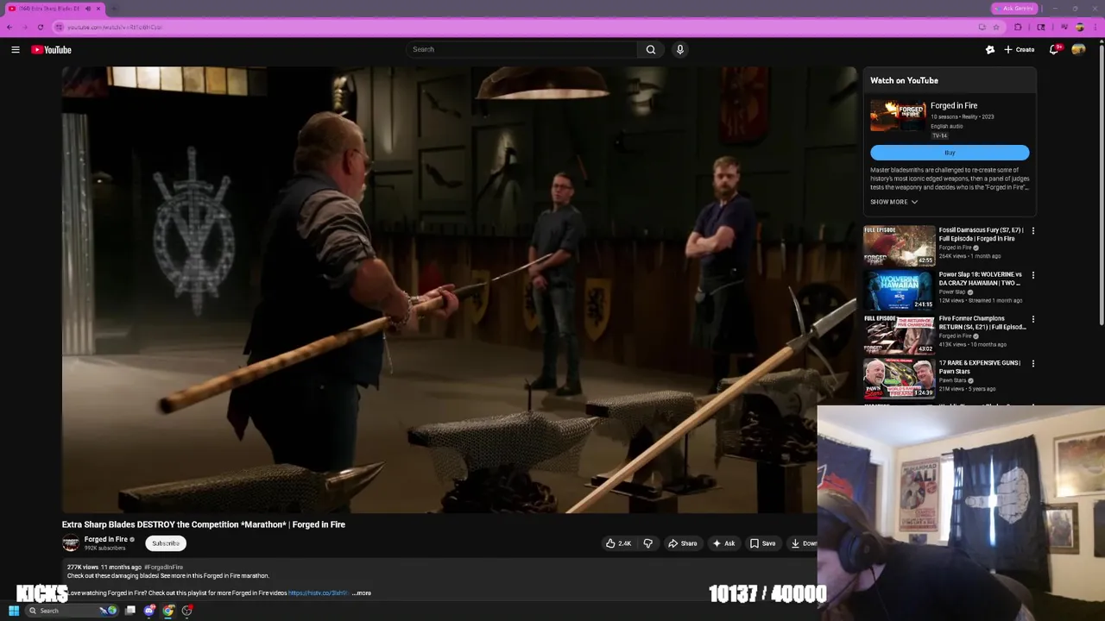Click 'Fossil Damascus Fury' video title
This screenshot has height=621, width=1105.
pyautogui.click(x=982, y=235)
